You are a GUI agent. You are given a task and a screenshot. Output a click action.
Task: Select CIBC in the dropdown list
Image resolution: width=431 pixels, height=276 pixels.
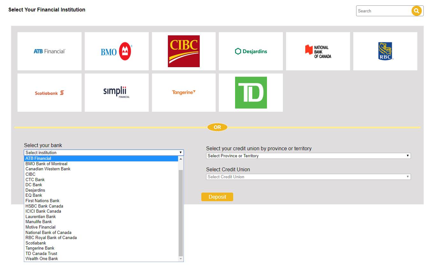click(101, 174)
